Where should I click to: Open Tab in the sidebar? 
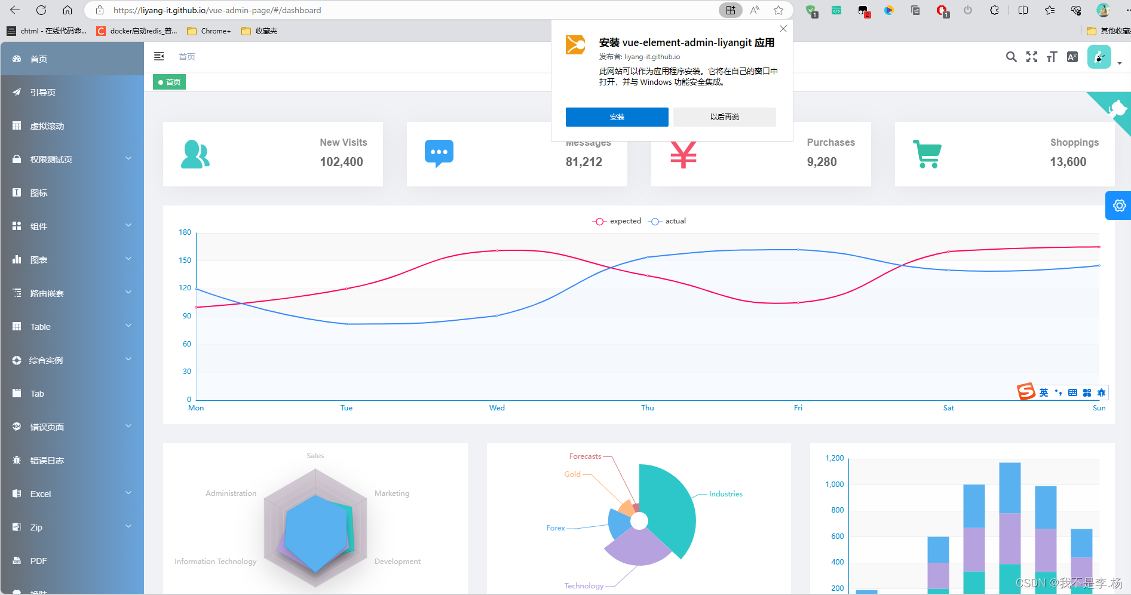click(x=72, y=393)
